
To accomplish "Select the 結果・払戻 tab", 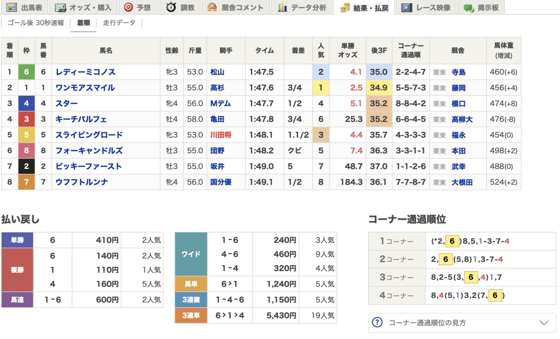I will [364, 7].
